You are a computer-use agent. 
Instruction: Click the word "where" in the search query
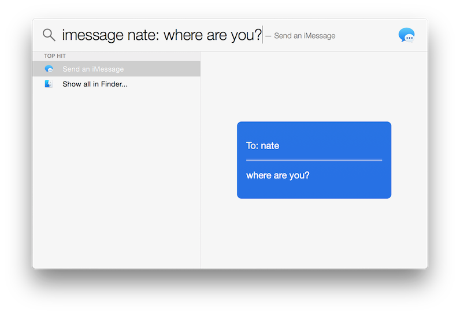183,35
